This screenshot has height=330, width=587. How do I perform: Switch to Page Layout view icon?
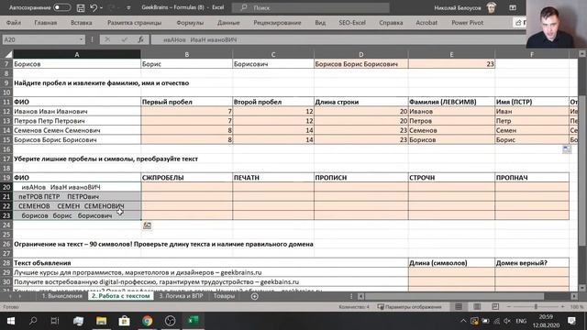477,307
